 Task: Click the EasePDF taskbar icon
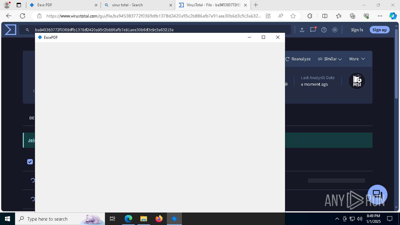coord(174,219)
